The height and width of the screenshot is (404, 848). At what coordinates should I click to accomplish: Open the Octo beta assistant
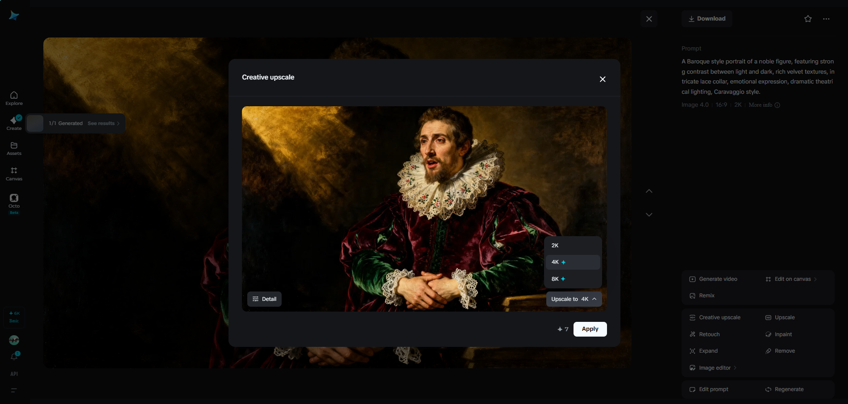14,204
